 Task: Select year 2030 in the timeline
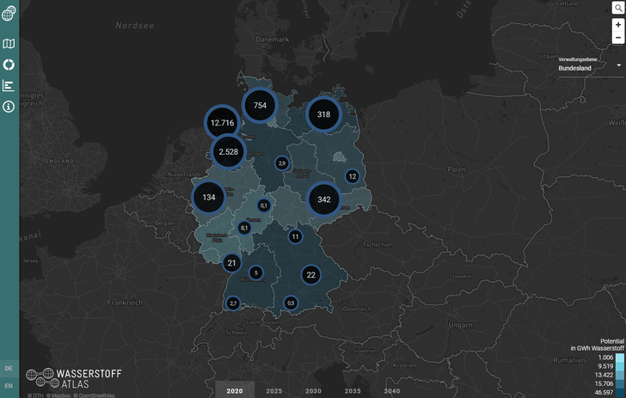coord(313,391)
